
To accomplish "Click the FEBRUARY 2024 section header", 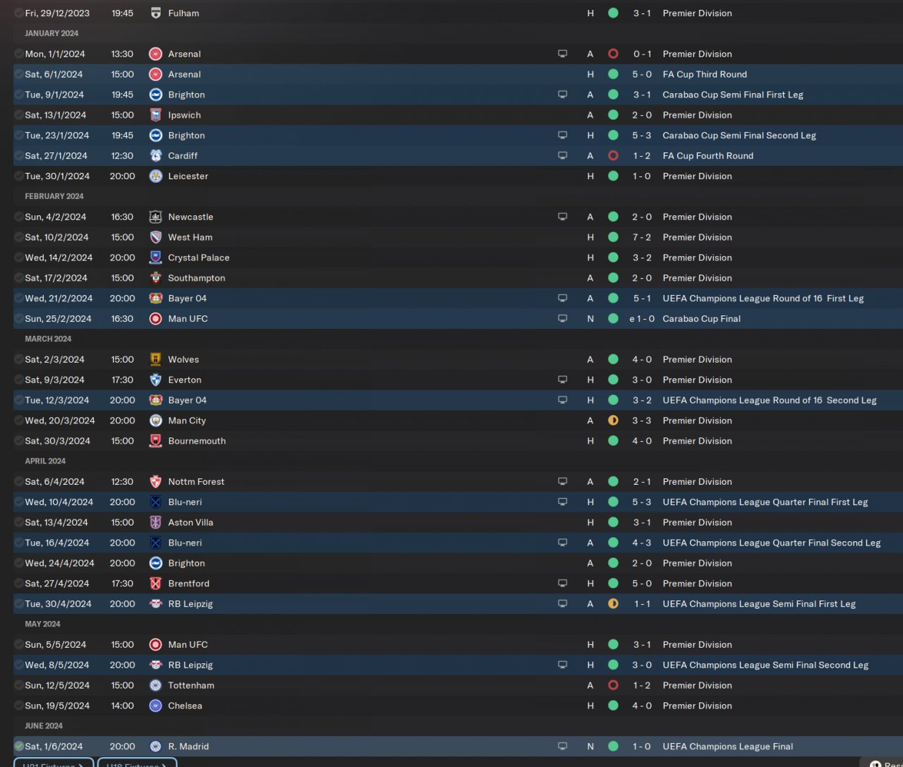I will coord(54,197).
